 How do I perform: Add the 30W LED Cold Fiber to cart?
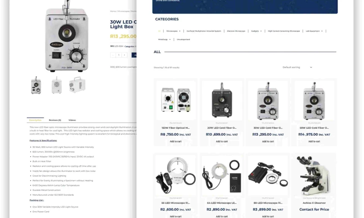tap(268, 141)
